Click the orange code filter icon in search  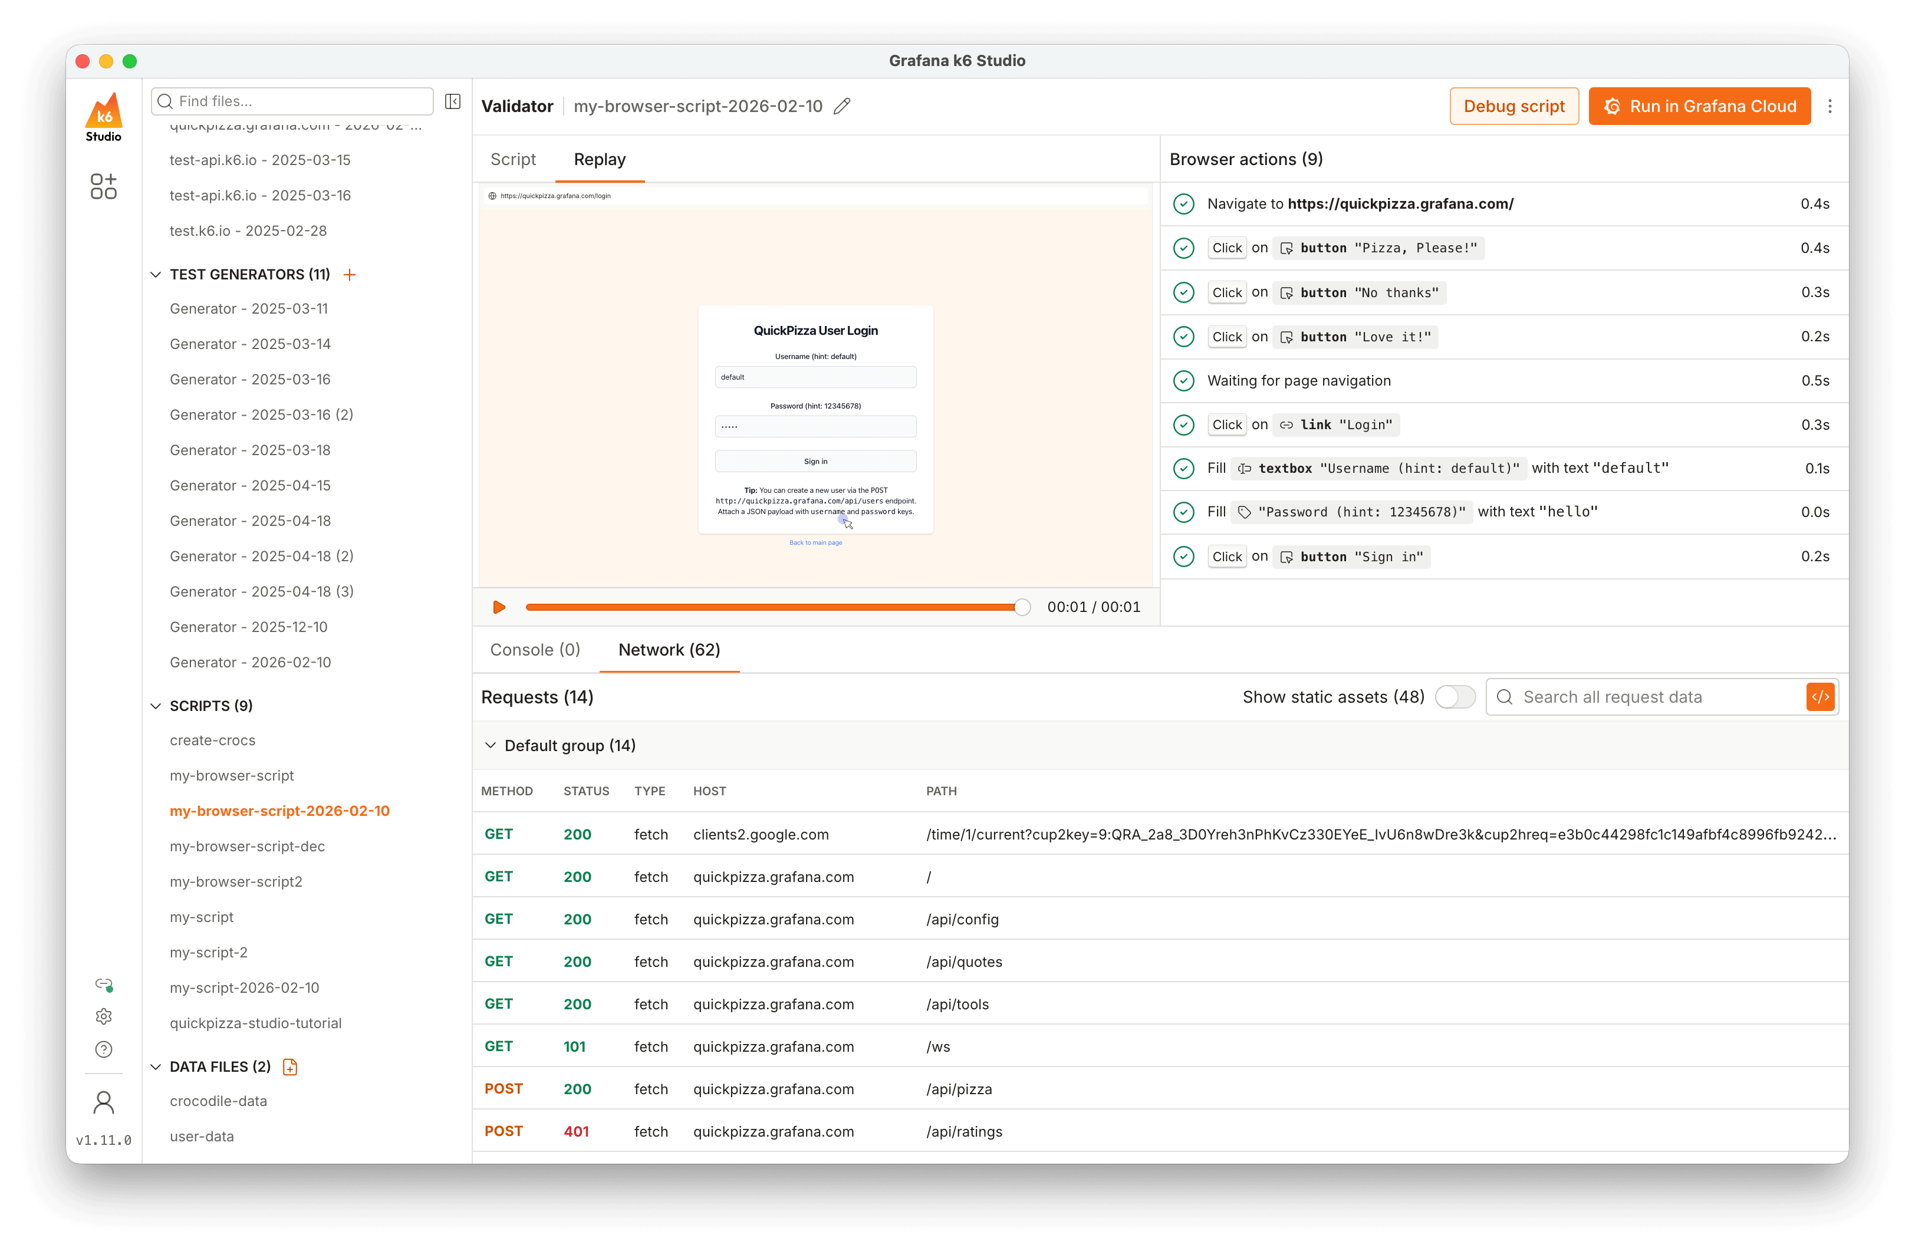pyautogui.click(x=1820, y=697)
